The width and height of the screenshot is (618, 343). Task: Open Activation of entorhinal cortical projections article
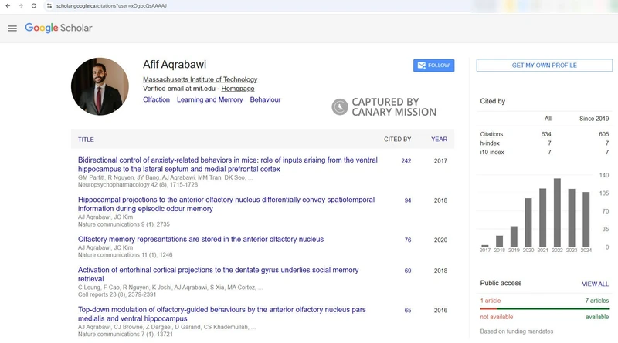(x=218, y=274)
